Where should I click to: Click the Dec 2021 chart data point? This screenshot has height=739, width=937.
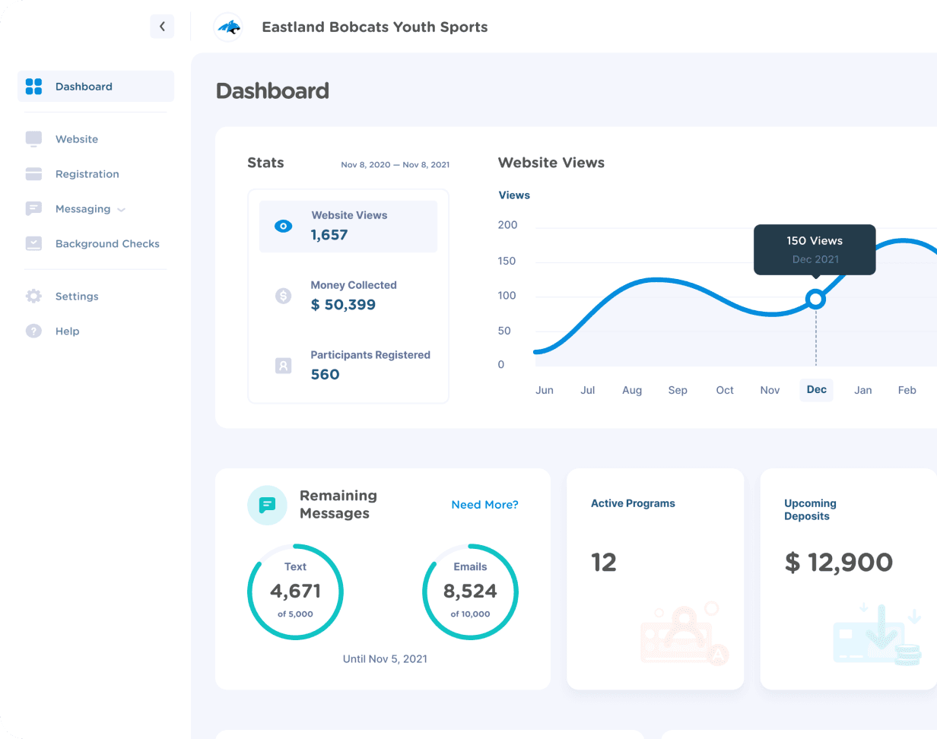tap(816, 299)
